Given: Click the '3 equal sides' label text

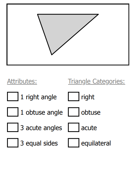Looking at the screenshot, I should pos(39,144).
